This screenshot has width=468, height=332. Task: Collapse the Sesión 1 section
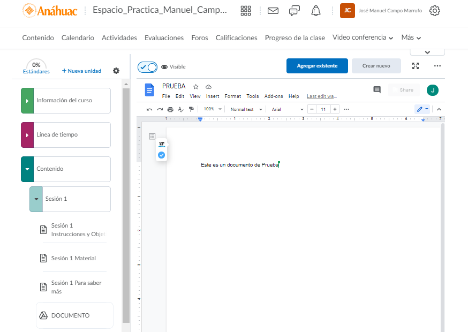36,199
